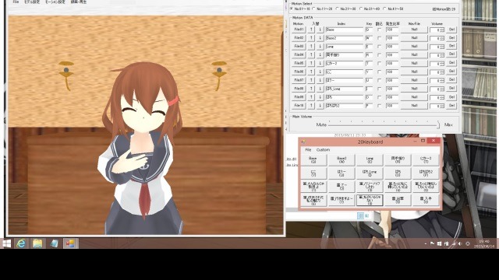Click the Key field in File03 row

tap(369, 47)
